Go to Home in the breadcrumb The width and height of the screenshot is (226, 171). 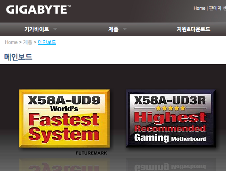(11, 42)
